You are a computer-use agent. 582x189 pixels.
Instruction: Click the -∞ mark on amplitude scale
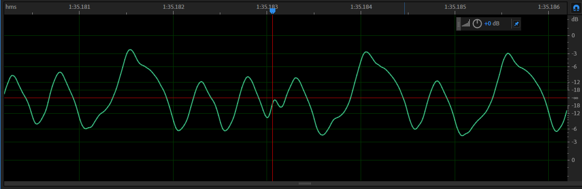tap(575, 98)
